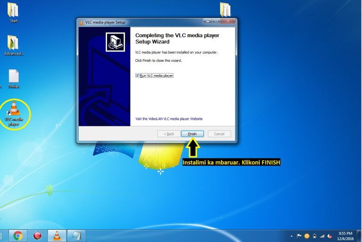This screenshot has height=242, width=362.
Task: Select the Start folder on desktop
Action: 13,12
